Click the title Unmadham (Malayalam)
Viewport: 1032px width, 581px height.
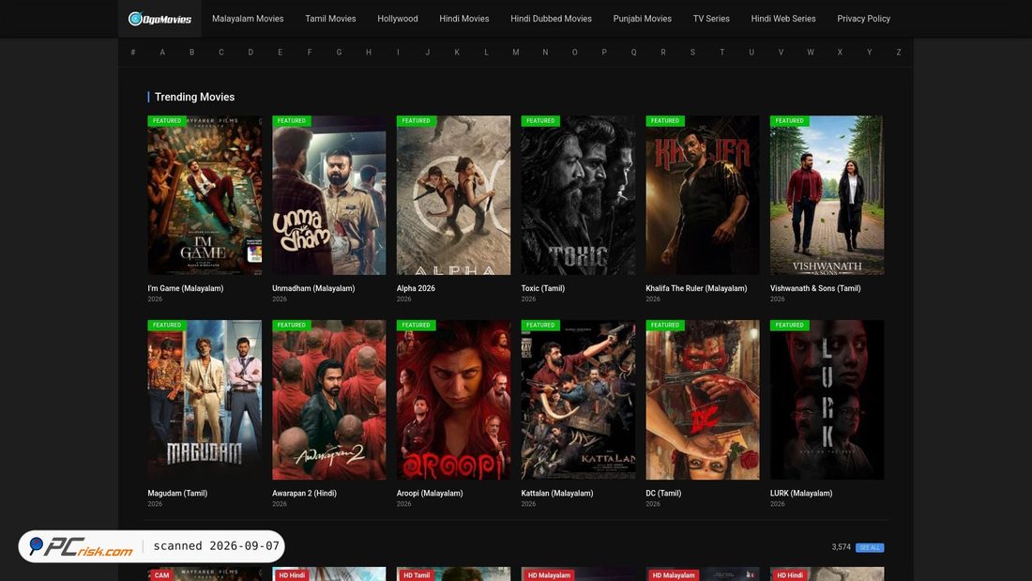tap(313, 288)
